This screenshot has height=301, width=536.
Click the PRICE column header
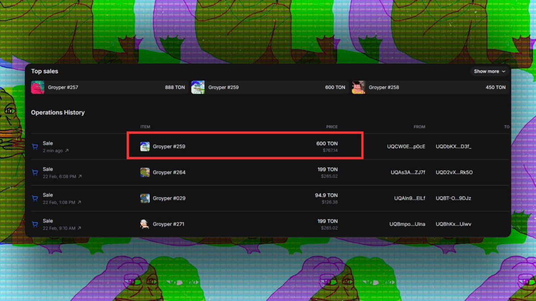pyautogui.click(x=332, y=127)
